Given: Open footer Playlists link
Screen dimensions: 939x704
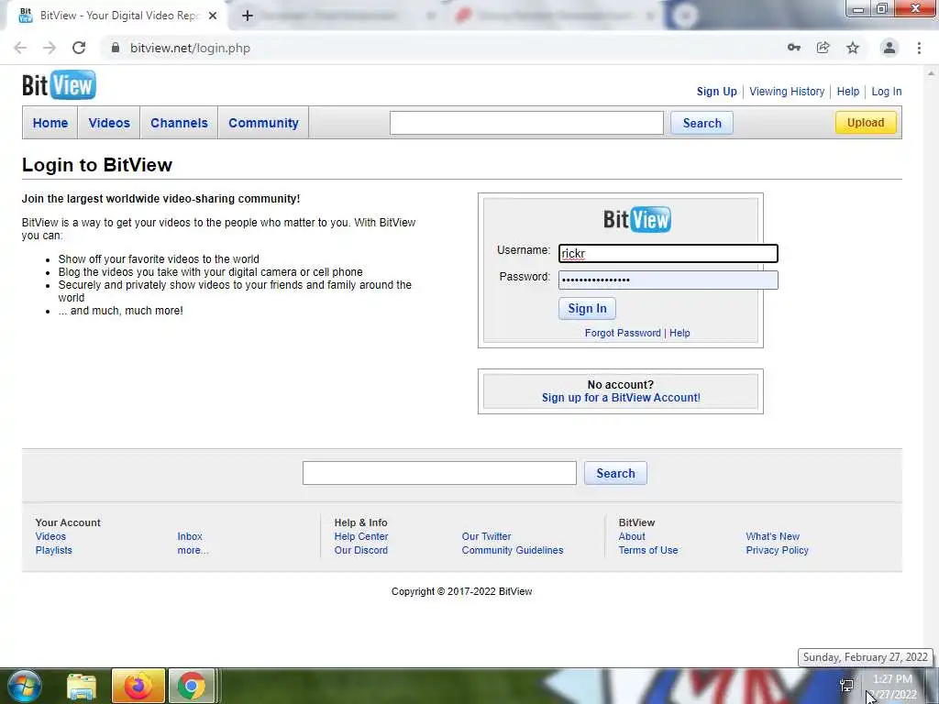Looking at the screenshot, I should pos(53,550).
